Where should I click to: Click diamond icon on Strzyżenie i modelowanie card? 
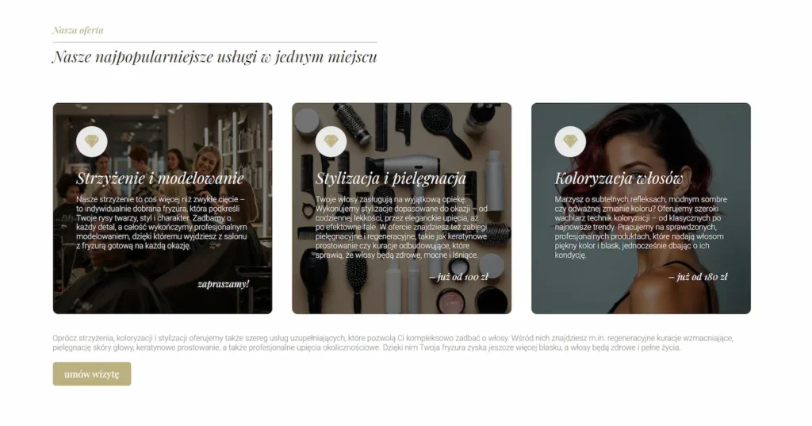pos(92,141)
